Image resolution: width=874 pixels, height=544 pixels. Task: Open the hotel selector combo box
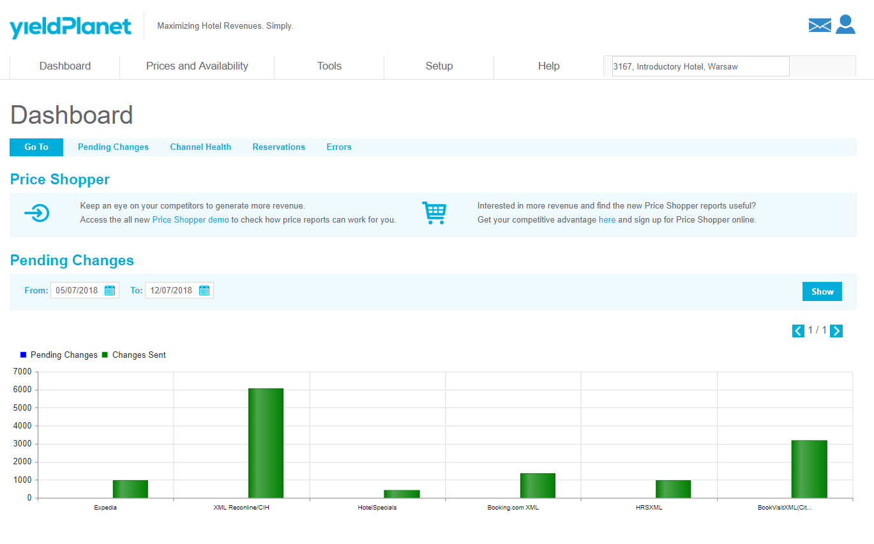pyautogui.click(x=700, y=66)
